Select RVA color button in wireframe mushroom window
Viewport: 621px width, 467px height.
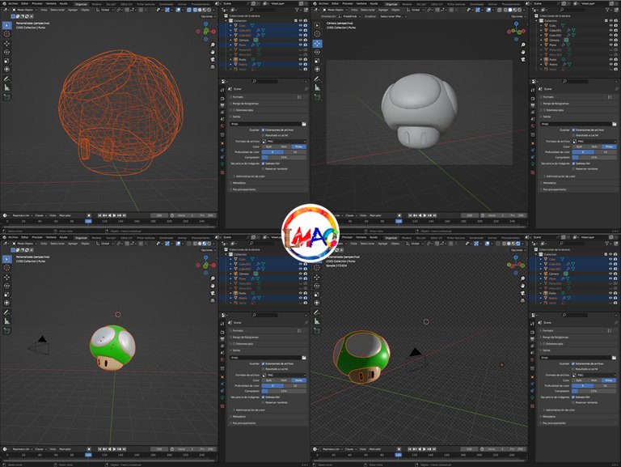(284, 146)
